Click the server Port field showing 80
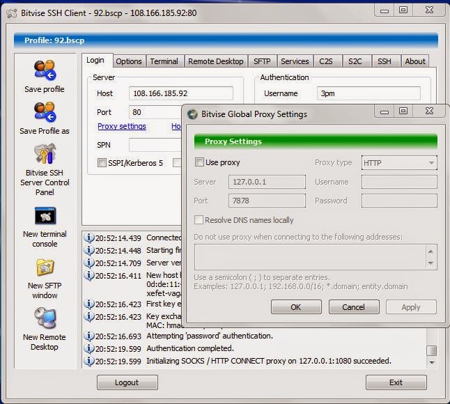The height and width of the screenshot is (404, 450). point(155,112)
